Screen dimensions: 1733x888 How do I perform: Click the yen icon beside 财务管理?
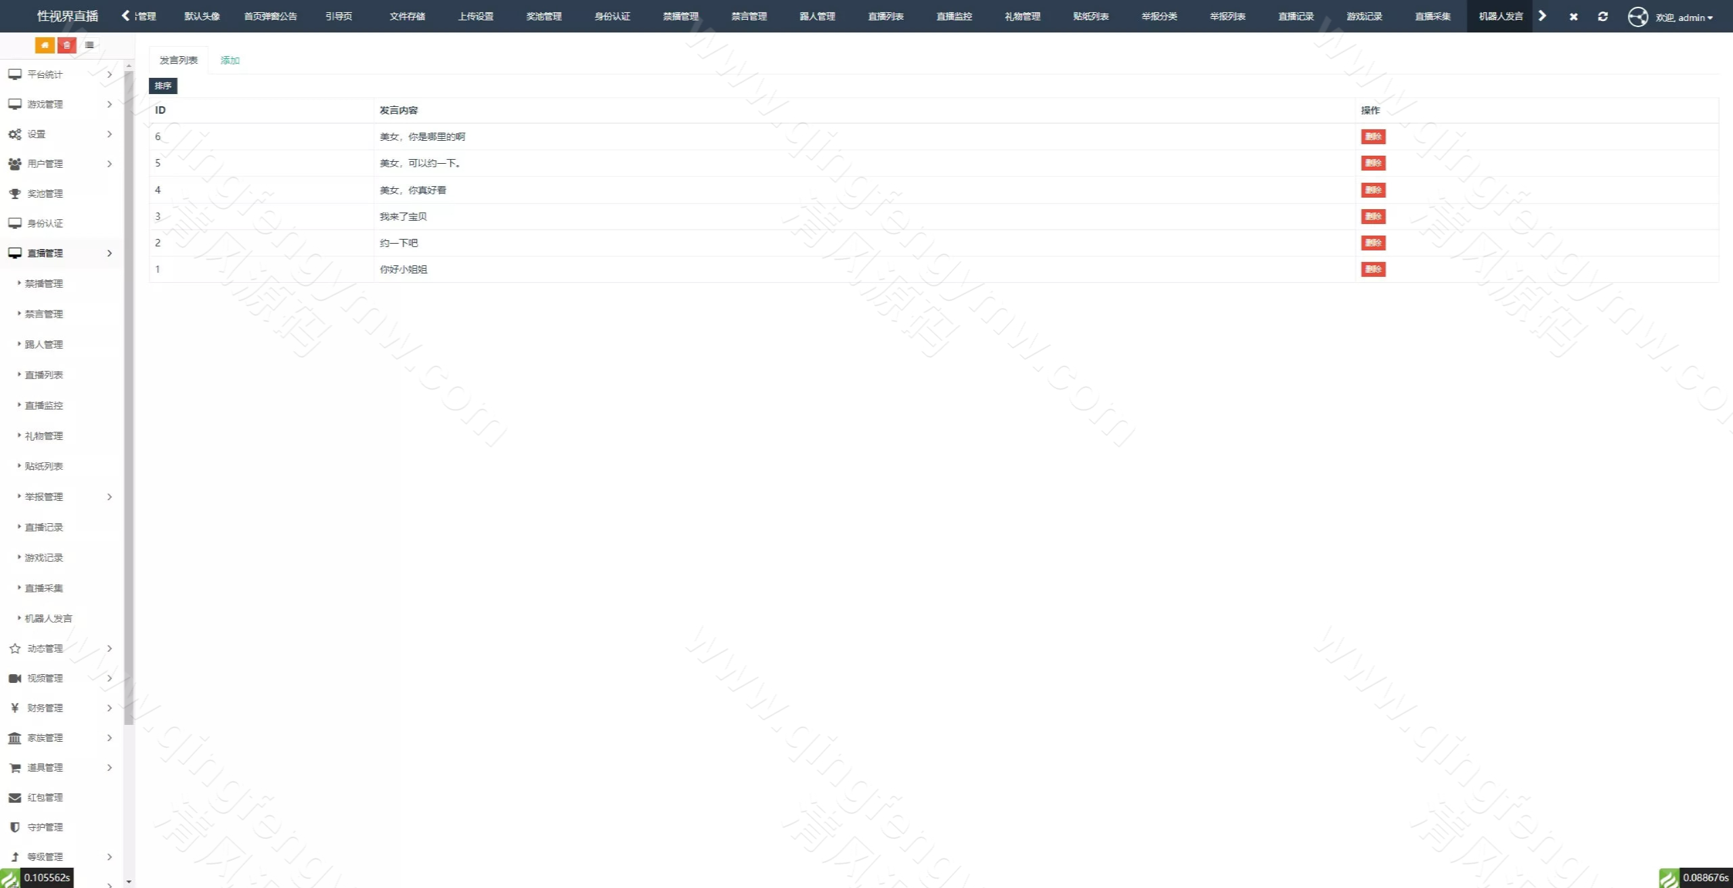[15, 708]
